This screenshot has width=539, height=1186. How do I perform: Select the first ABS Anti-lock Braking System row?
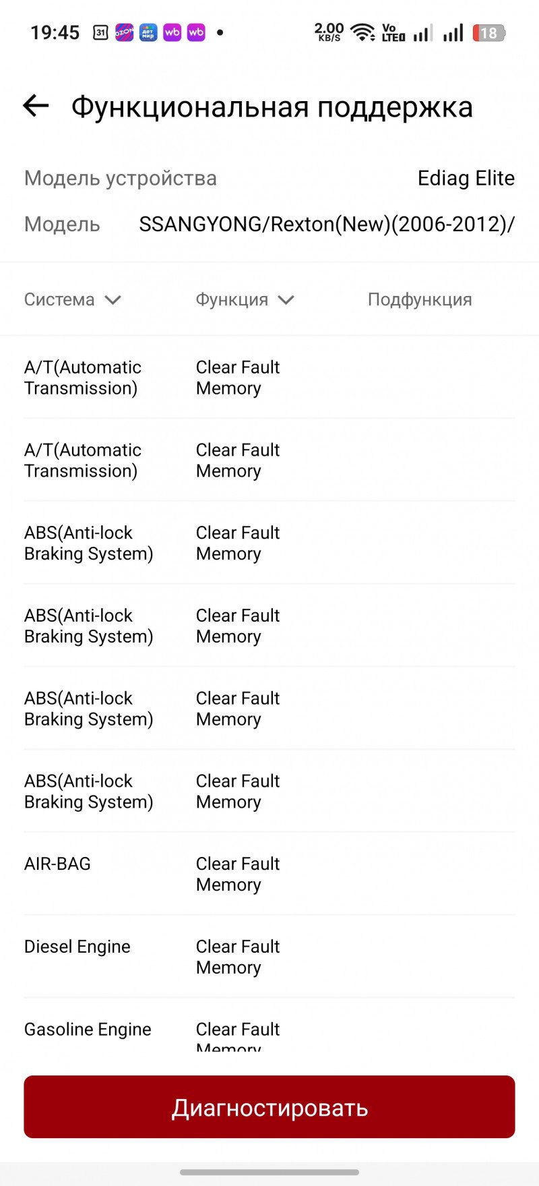point(269,543)
